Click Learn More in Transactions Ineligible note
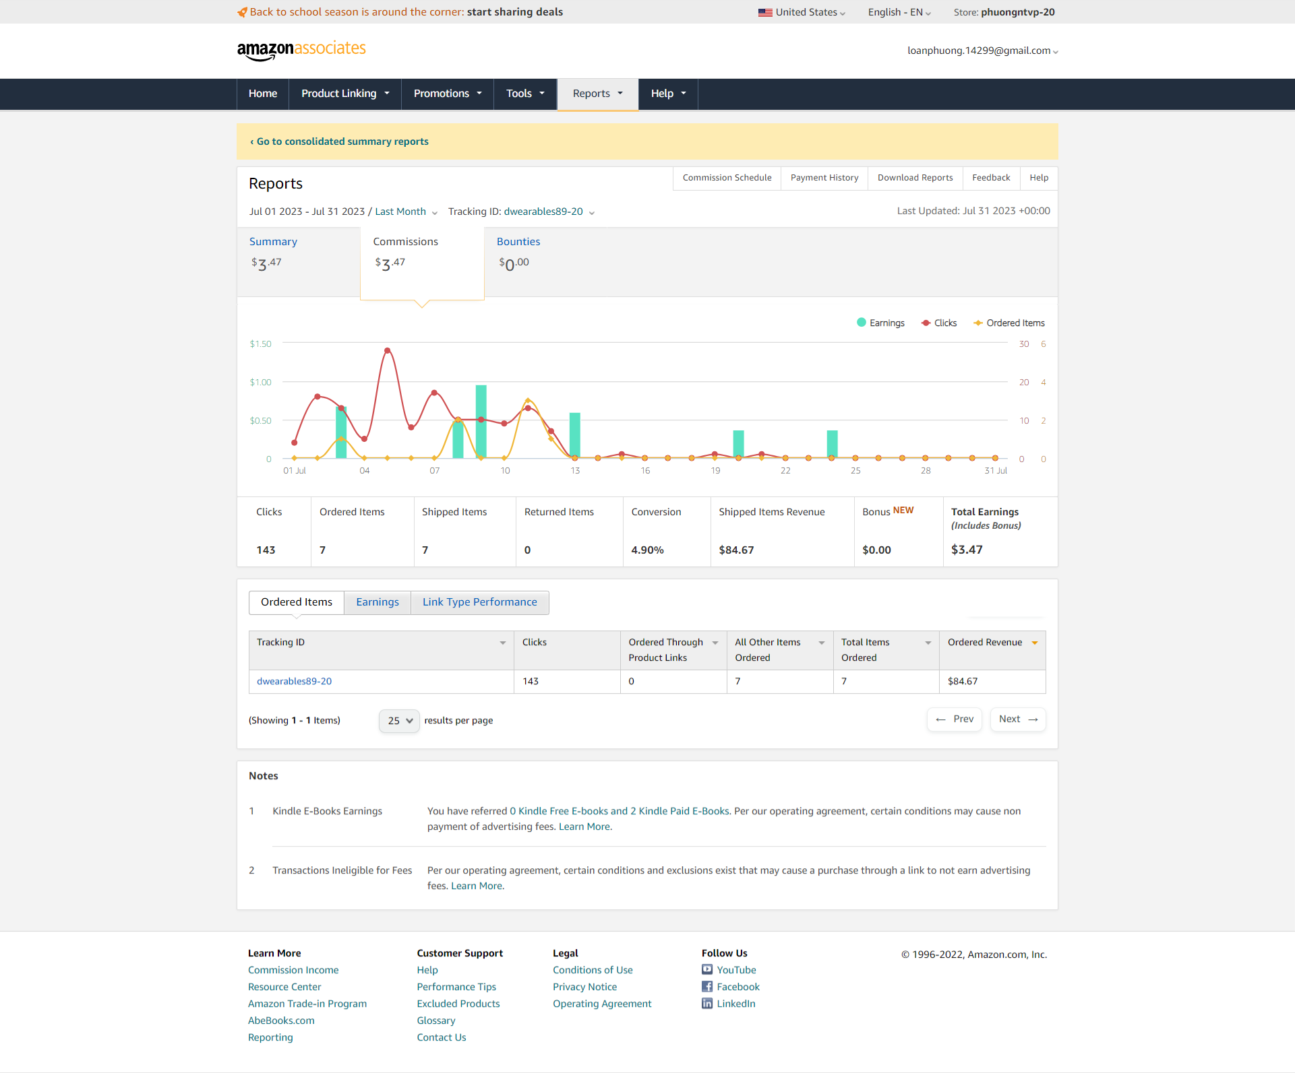 point(477,886)
